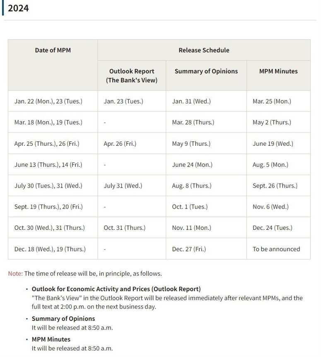Click the red Note: label

click(x=15, y=273)
